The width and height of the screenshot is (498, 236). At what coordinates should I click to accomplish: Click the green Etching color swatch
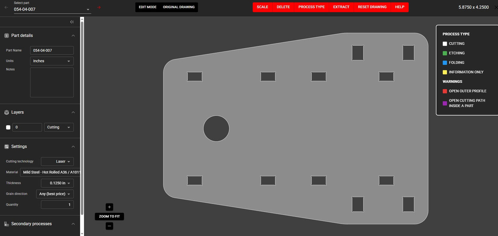pyautogui.click(x=445, y=53)
